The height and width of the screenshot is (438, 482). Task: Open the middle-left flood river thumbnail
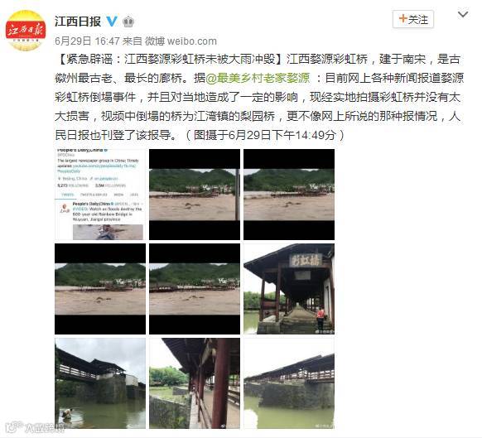pyautogui.click(x=100, y=289)
